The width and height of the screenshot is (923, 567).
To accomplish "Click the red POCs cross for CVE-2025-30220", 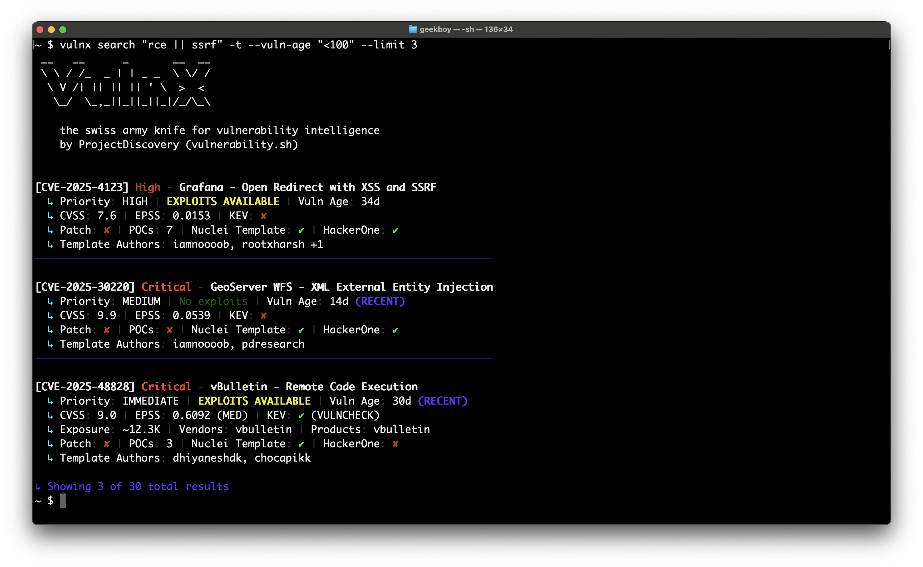I will (169, 330).
